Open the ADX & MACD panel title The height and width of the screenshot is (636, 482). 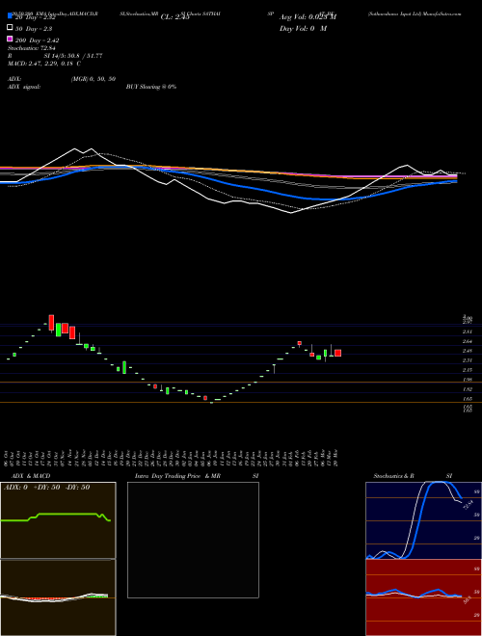pos(31,476)
